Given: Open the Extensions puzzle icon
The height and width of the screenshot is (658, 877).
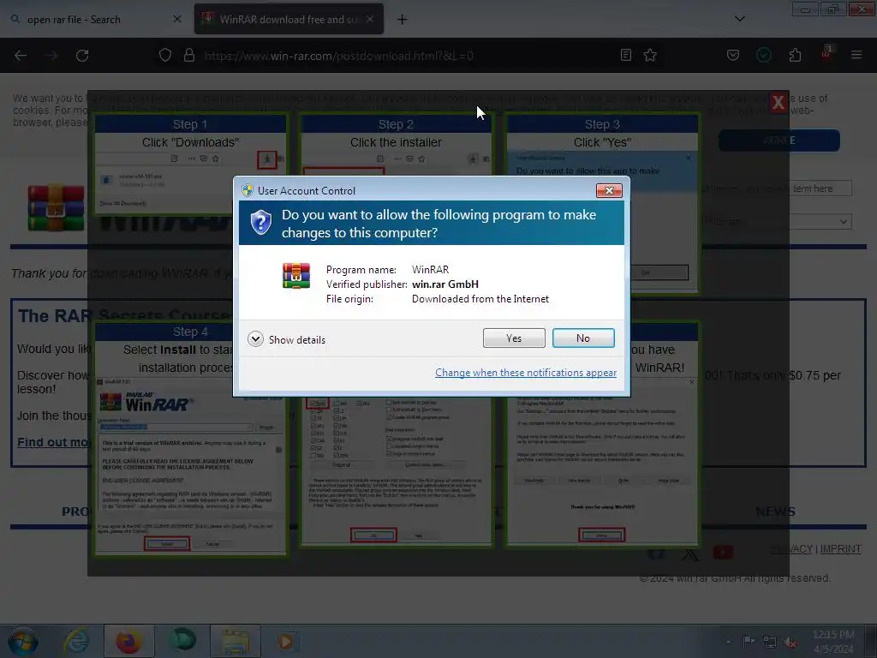Looking at the screenshot, I should [x=795, y=55].
